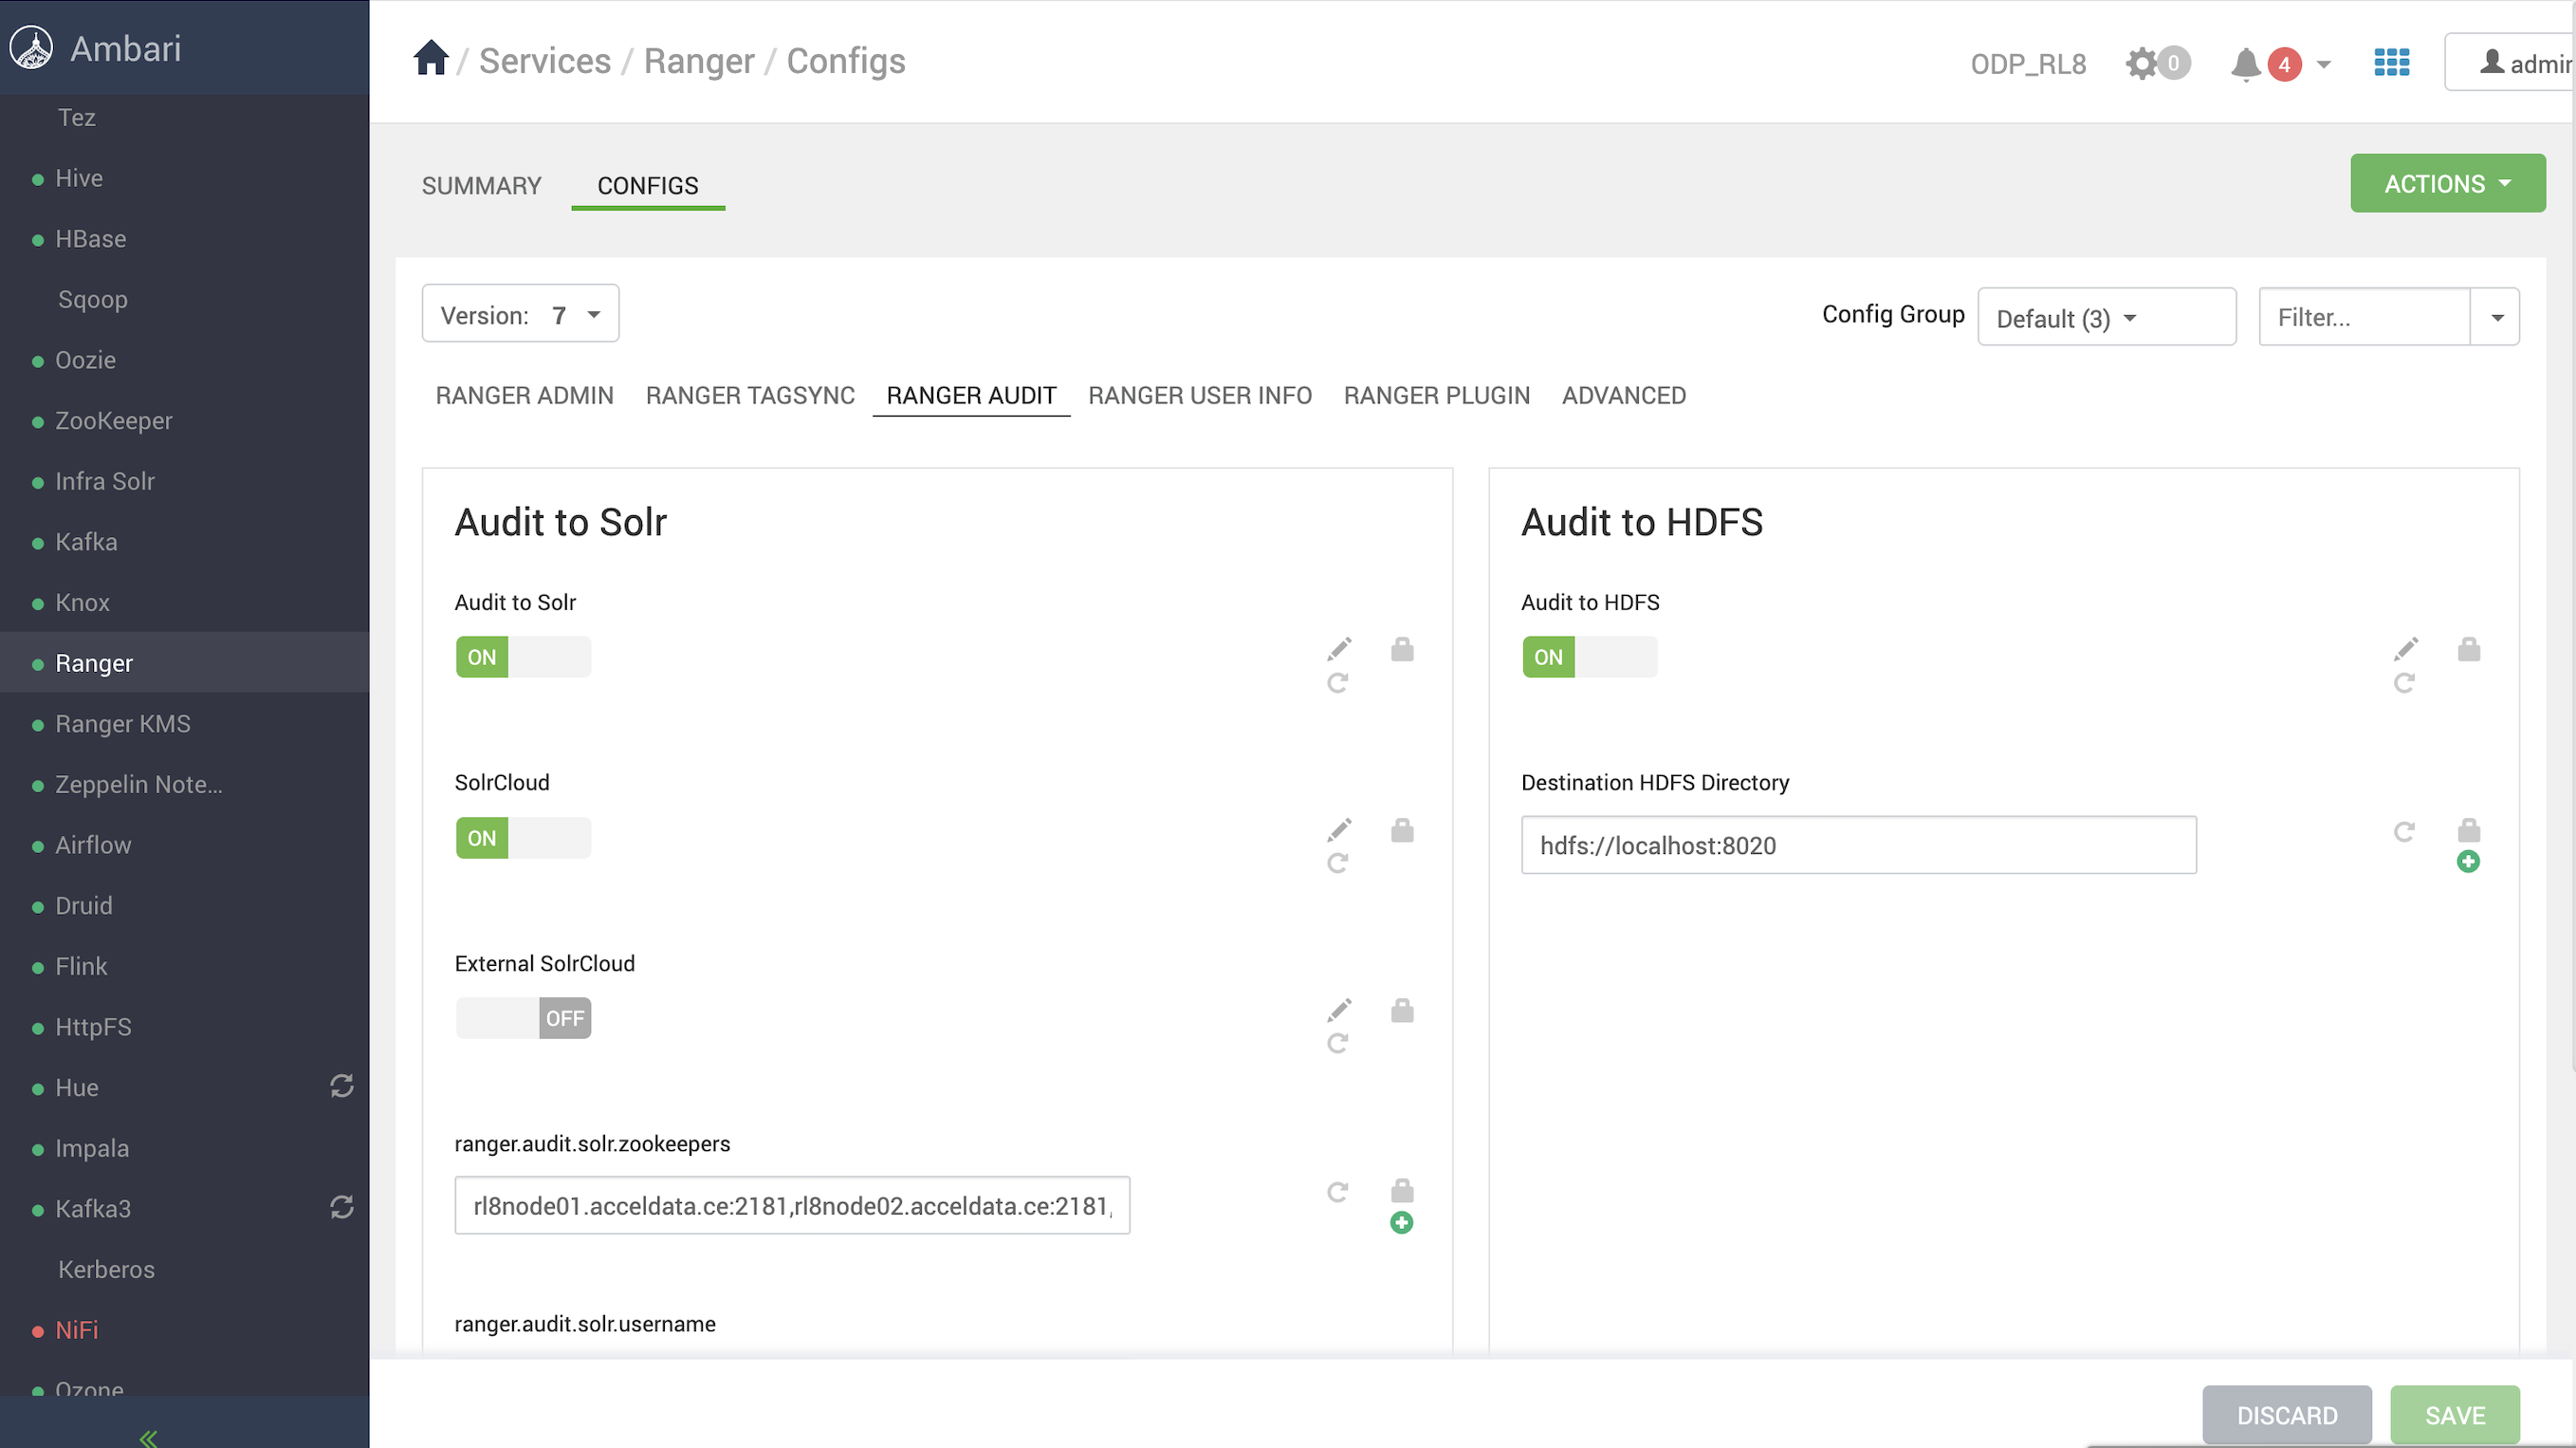
Task: Add override for ranger.audit.solr.zookeepers
Action: click(1402, 1222)
